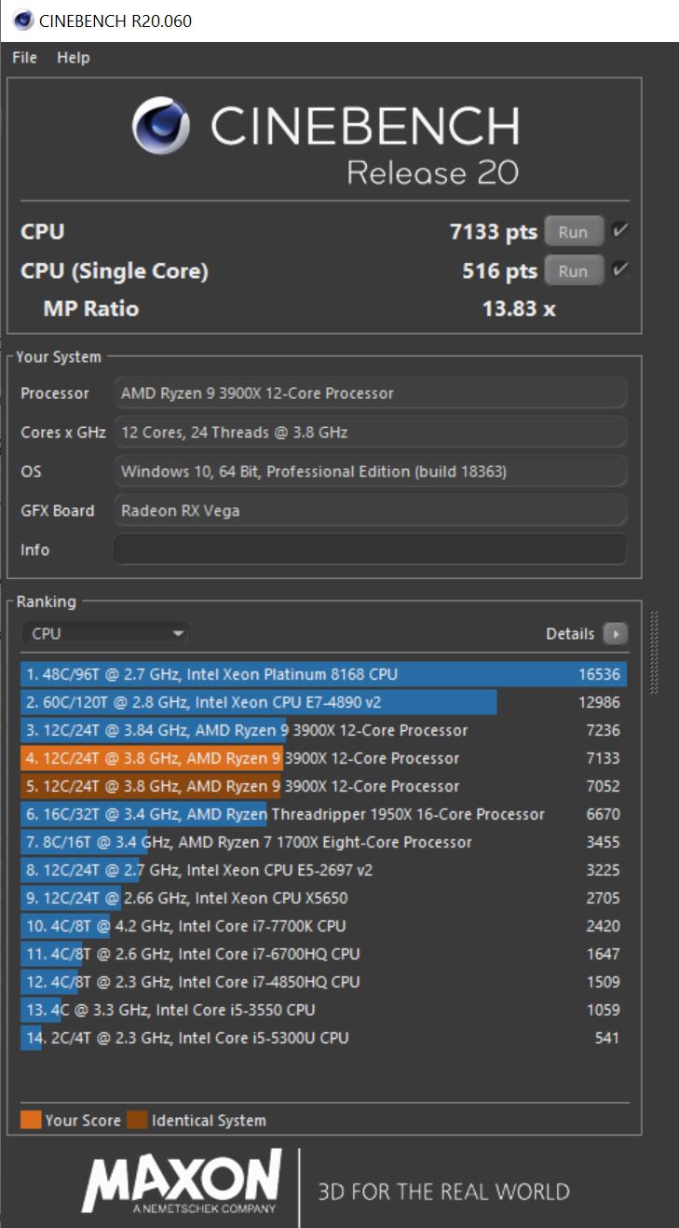This screenshot has height=1228, width=679.
Task: Select ranking row Intel Xeon CPU E7-4890 v2
Action: click(x=323, y=702)
